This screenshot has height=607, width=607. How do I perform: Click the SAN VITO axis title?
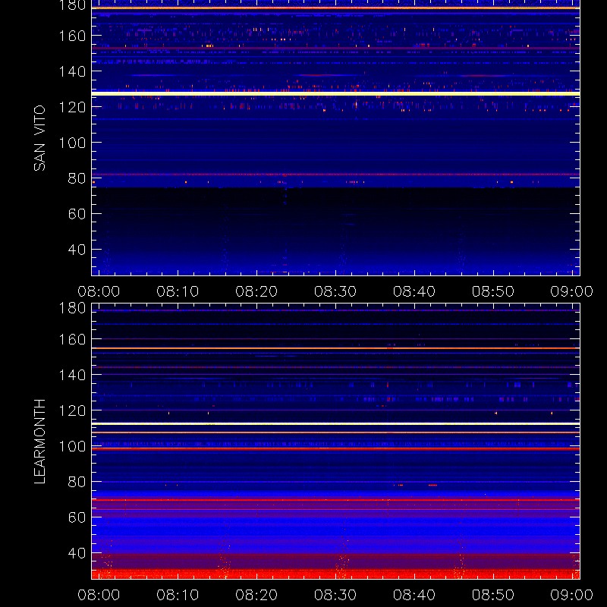[x=39, y=138]
